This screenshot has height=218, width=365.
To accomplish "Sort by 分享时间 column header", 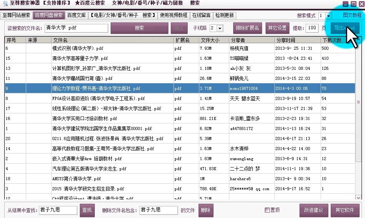I will [298, 40].
